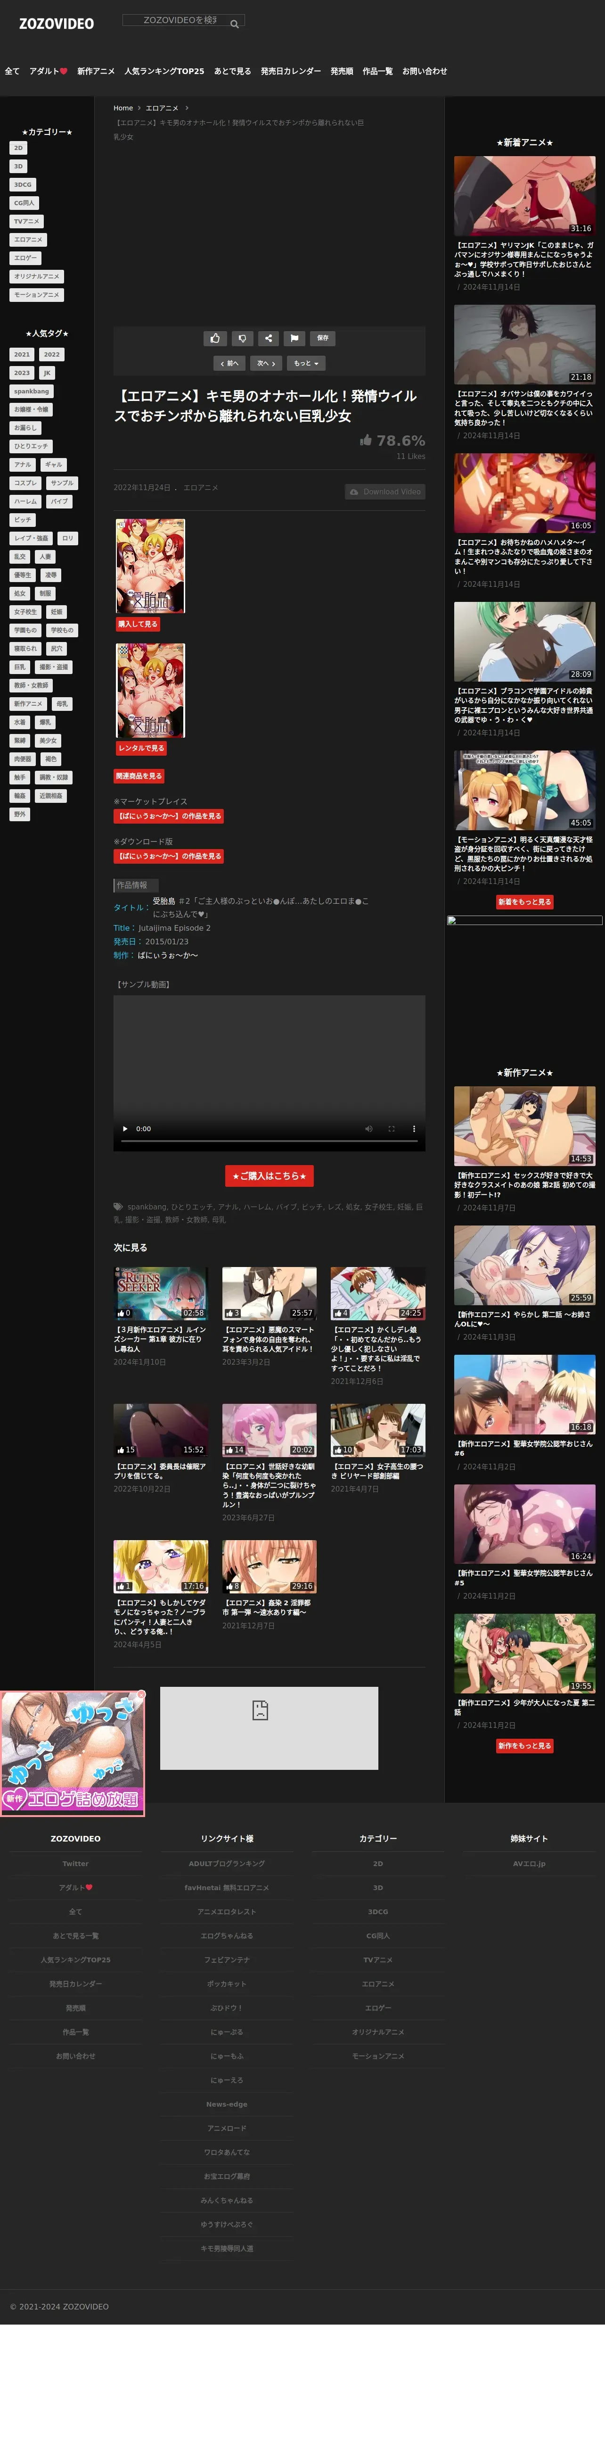
Task: Open the あとで見る menu item
Action: (x=233, y=71)
